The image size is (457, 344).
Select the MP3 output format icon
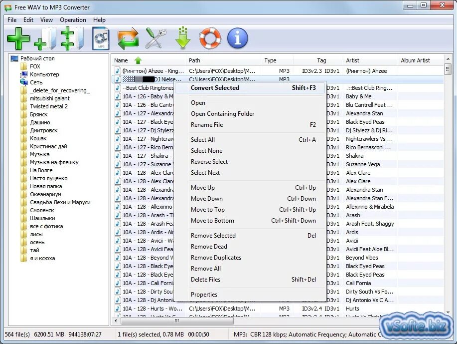pyautogui.click(x=101, y=38)
